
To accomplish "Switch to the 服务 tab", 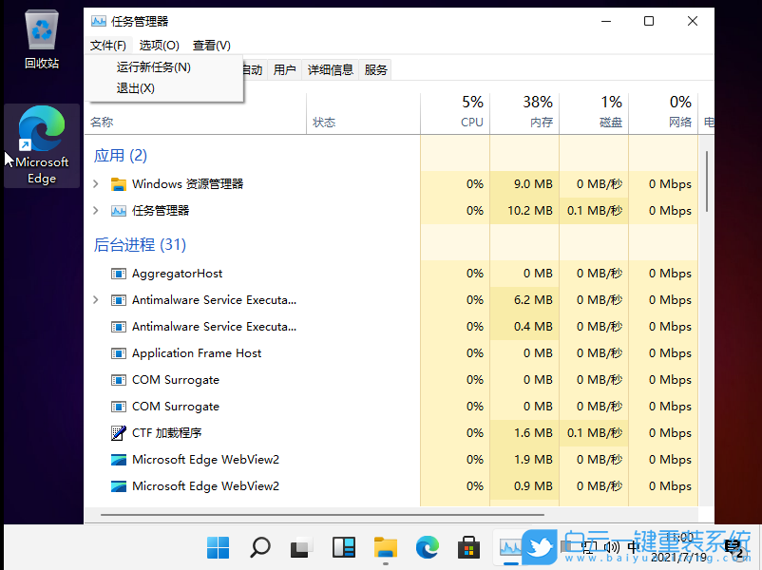I will (373, 68).
